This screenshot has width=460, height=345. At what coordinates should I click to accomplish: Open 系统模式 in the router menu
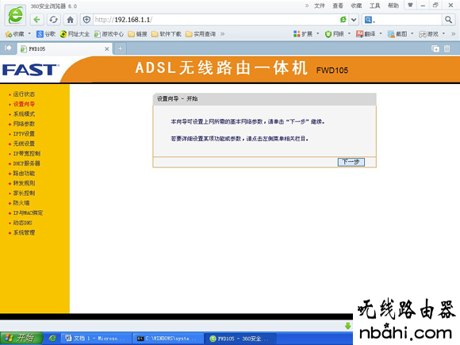pos(24,114)
